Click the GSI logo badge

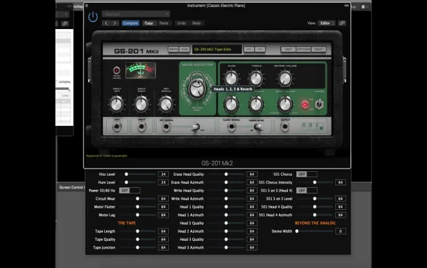click(312, 126)
